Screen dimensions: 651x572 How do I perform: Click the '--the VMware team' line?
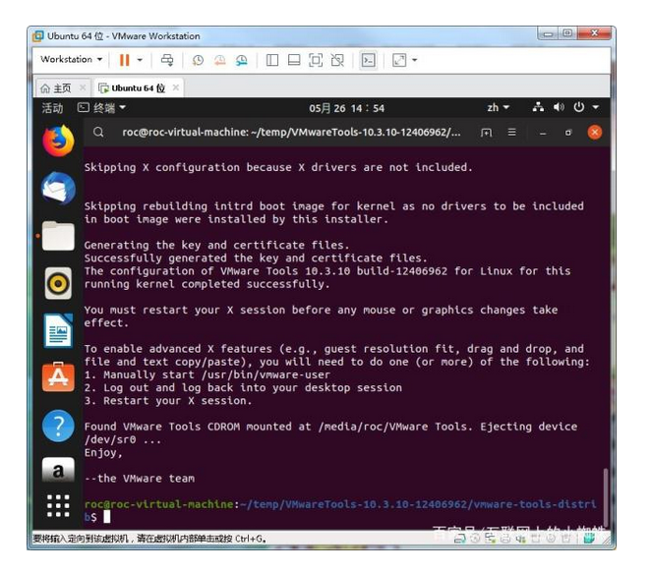click(140, 479)
